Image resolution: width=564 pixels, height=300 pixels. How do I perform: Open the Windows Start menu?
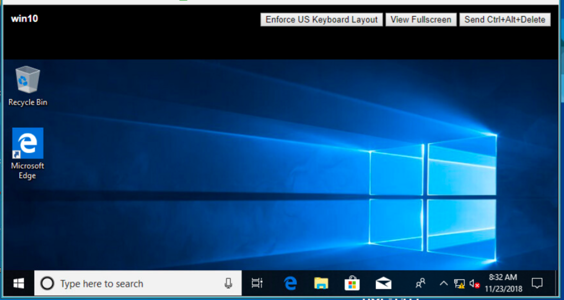coord(19,284)
